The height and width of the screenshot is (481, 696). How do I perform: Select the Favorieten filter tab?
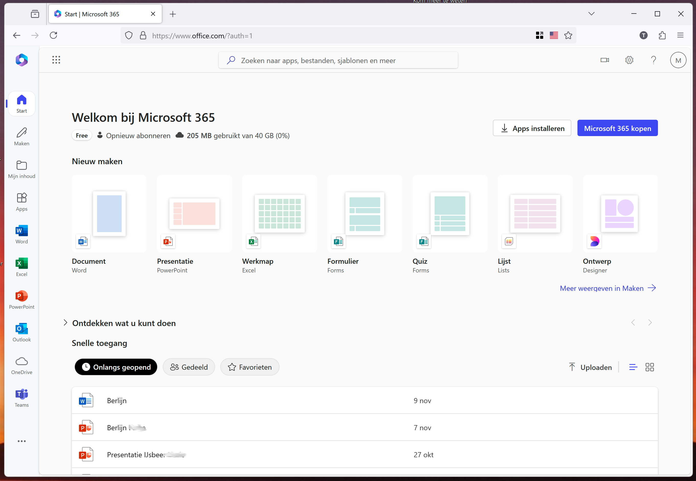250,367
